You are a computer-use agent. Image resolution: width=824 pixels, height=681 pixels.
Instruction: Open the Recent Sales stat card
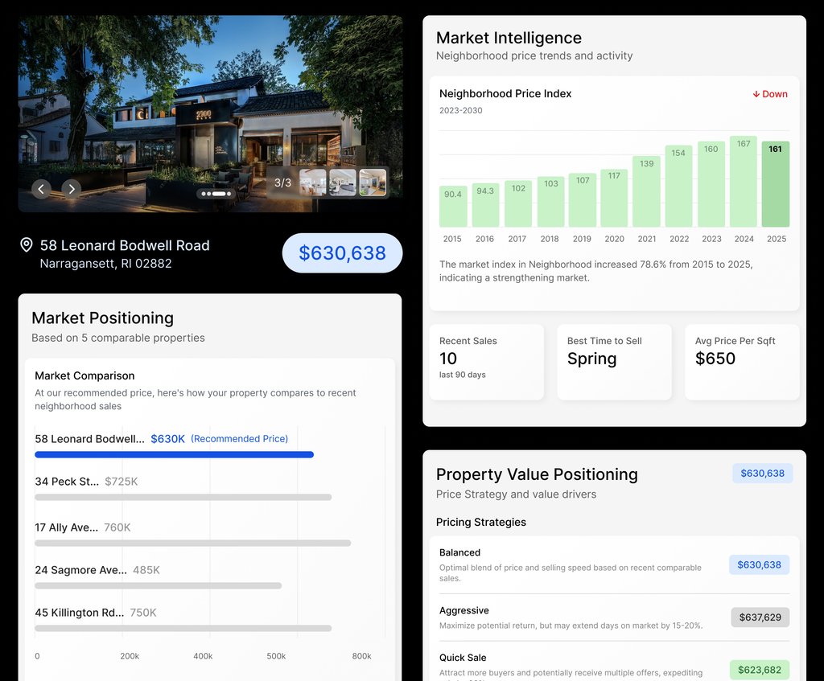tap(486, 362)
